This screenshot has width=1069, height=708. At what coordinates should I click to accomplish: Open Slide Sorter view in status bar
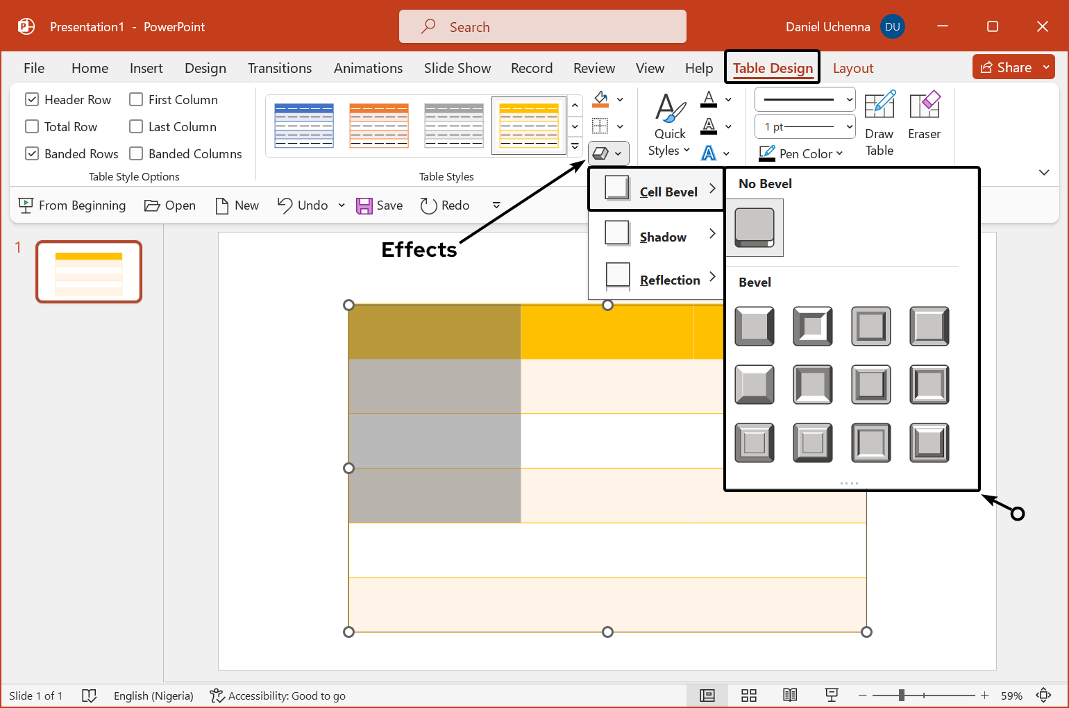pos(748,696)
